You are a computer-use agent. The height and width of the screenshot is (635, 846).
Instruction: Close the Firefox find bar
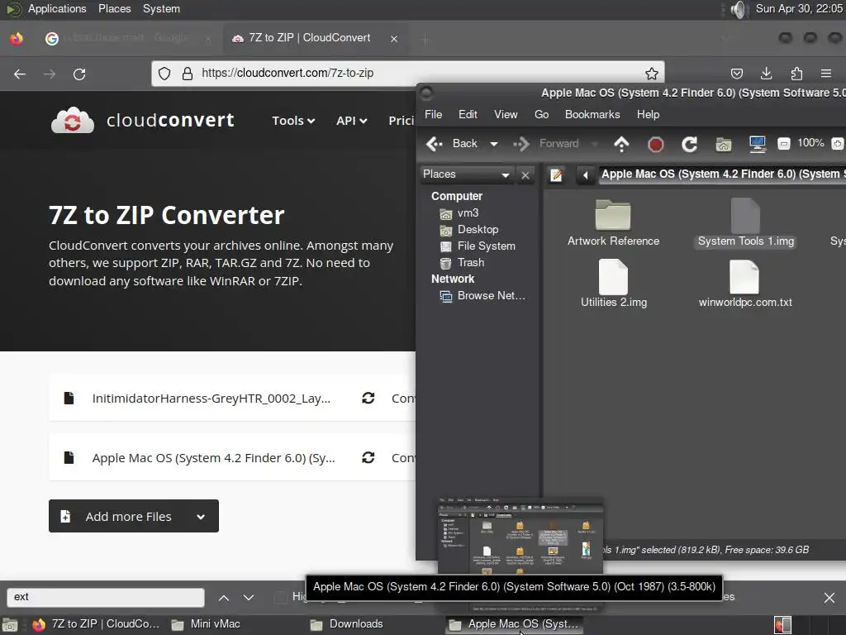[829, 598]
